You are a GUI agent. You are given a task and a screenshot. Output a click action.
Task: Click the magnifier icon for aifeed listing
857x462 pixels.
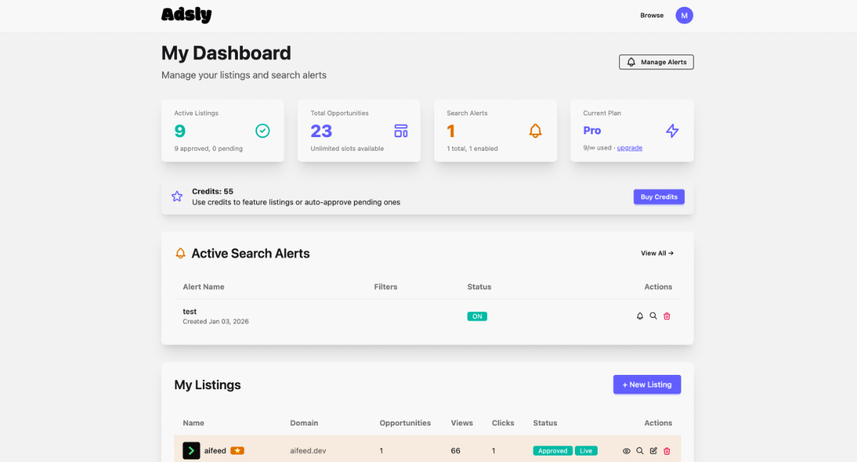[640, 451]
